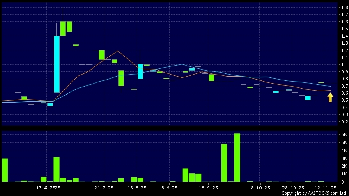Select the green candlestick above 21-7-25

click(101, 55)
